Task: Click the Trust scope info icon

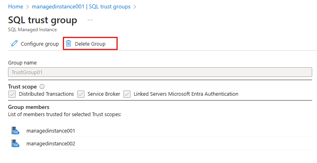Action: [42, 87]
